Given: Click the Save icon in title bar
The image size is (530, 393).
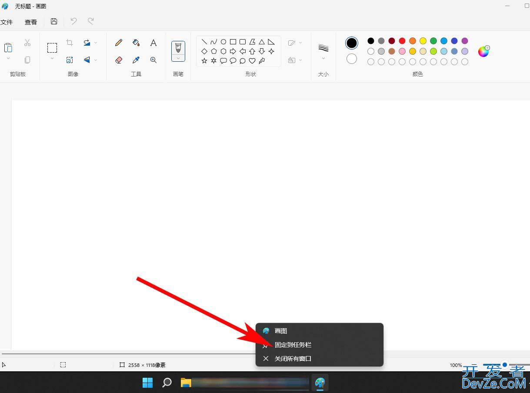Looking at the screenshot, I should 54,21.
